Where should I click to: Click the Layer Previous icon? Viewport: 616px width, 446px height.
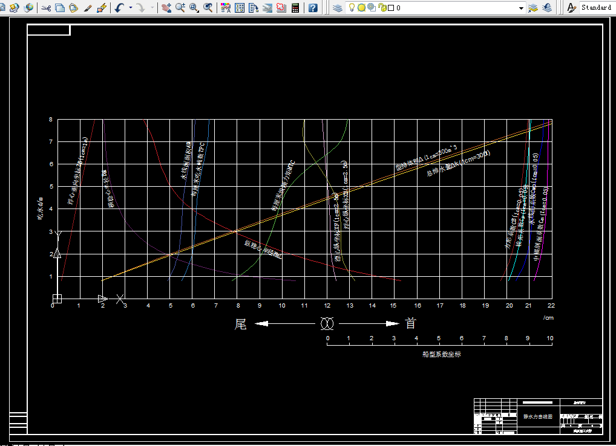(x=547, y=7)
